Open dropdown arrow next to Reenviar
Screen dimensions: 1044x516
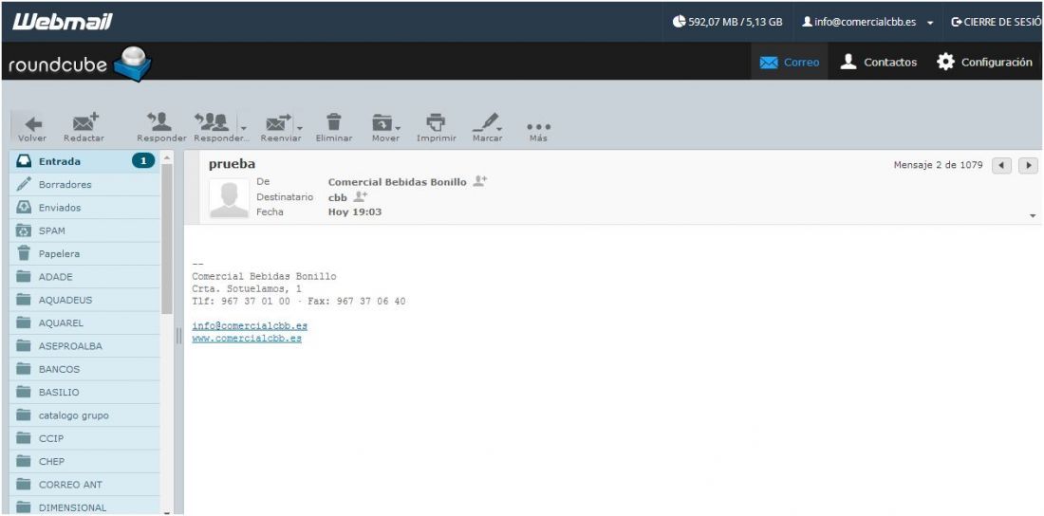pyautogui.click(x=300, y=128)
